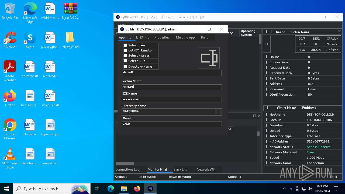Open Task View from taskbar
The image size is (345, 194).
pos(97,189)
